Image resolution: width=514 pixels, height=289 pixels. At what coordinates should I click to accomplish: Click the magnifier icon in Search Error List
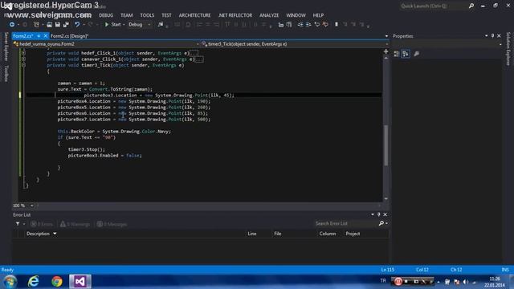(x=381, y=223)
